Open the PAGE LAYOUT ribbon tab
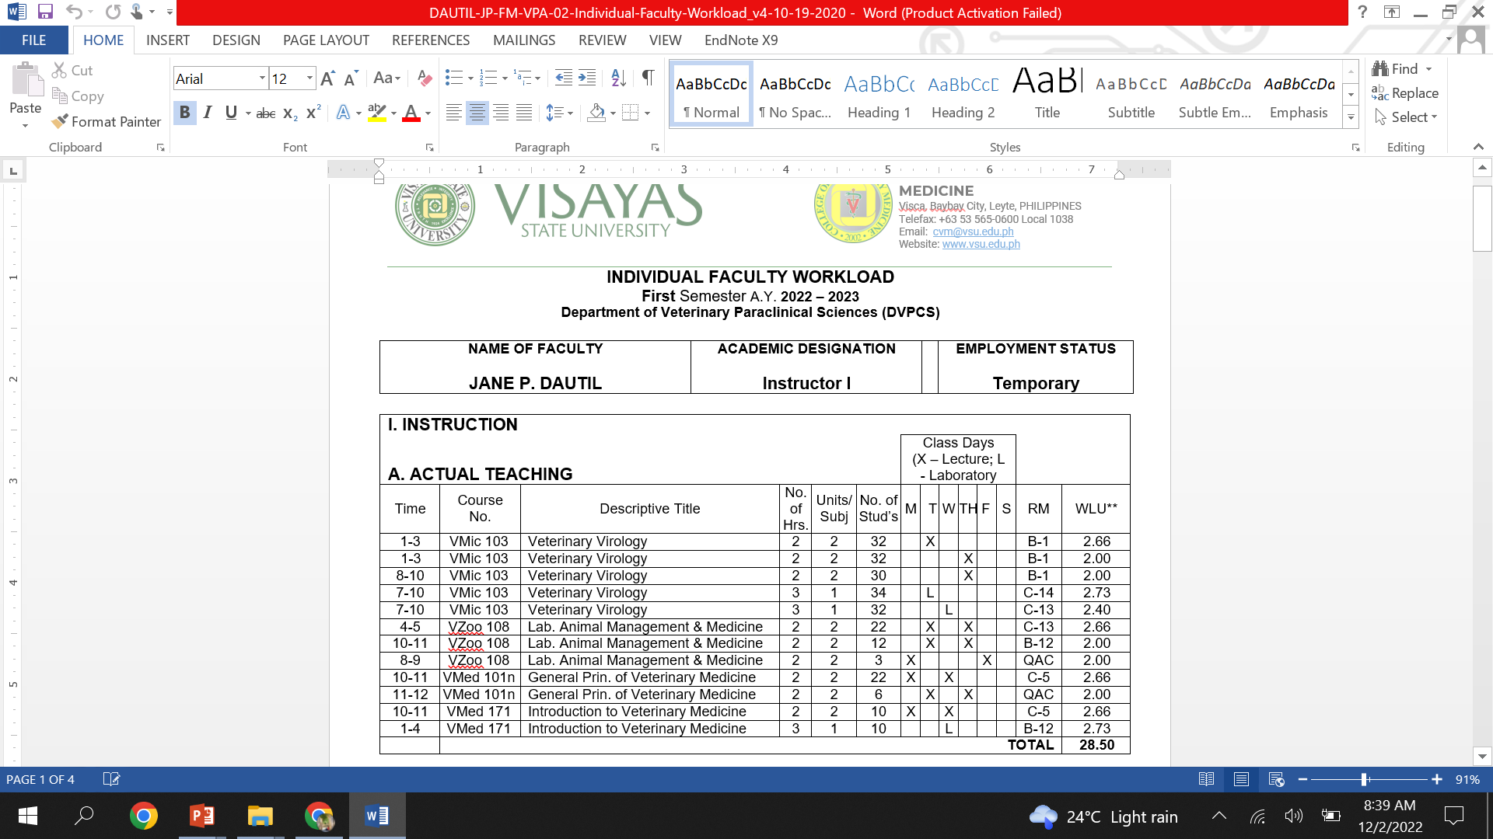 [326, 40]
